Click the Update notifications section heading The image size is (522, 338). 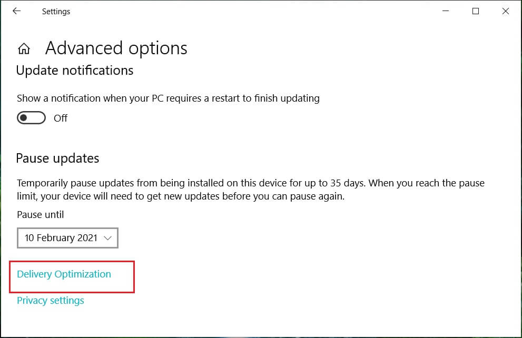[x=75, y=71]
